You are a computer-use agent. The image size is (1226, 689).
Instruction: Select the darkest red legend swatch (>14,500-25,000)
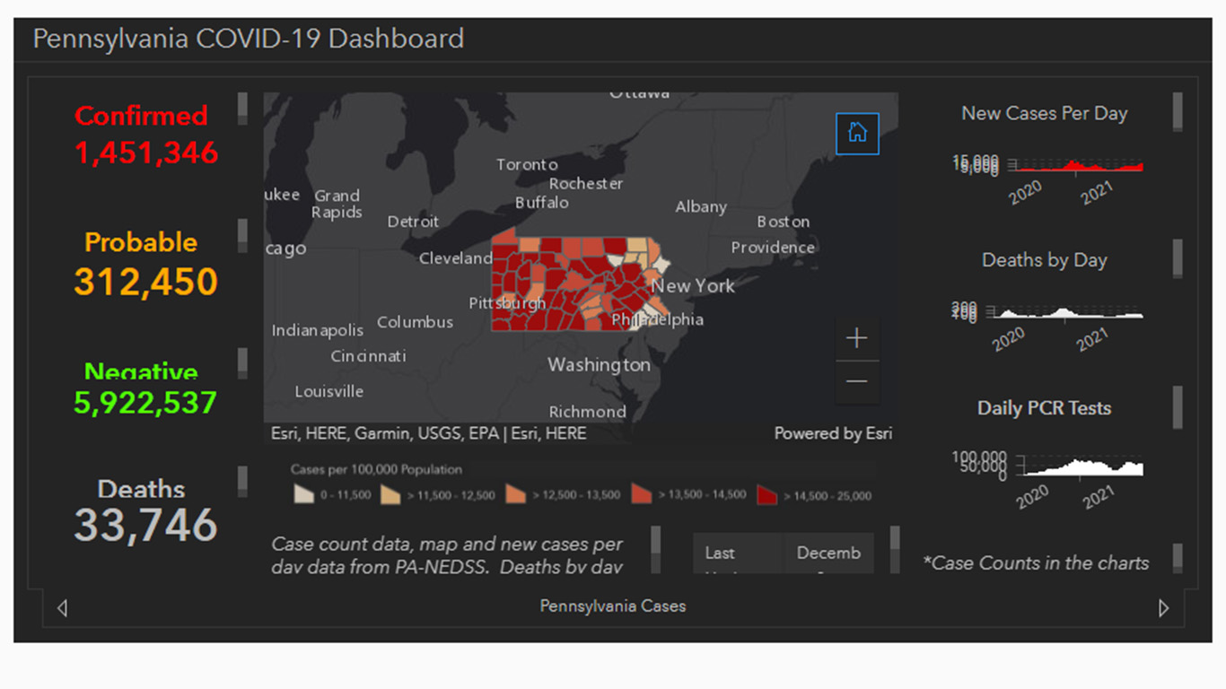pyautogui.click(x=767, y=494)
